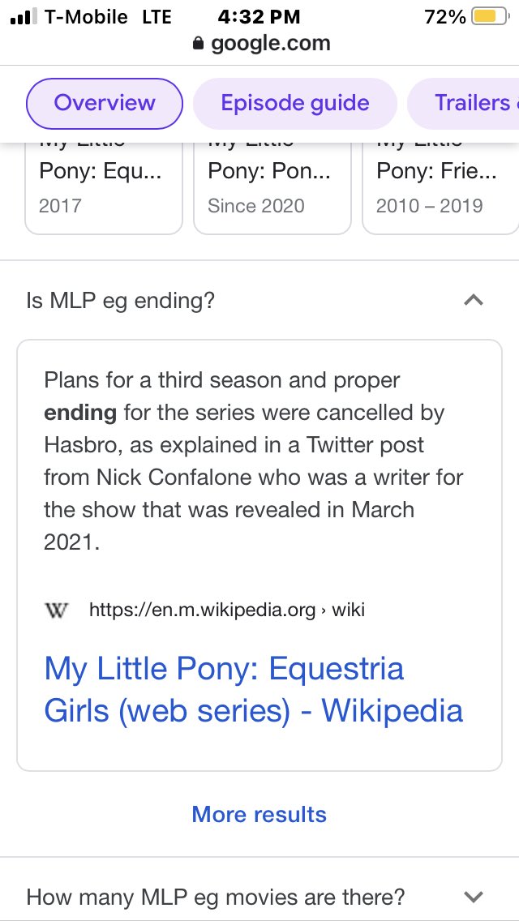
Task: Tap the battery icon in status bar
Action: (x=489, y=16)
